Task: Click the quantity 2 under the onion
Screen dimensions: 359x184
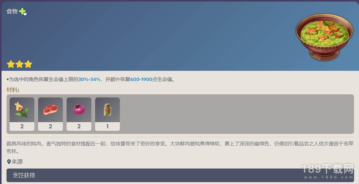Action: [x=79, y=126]
